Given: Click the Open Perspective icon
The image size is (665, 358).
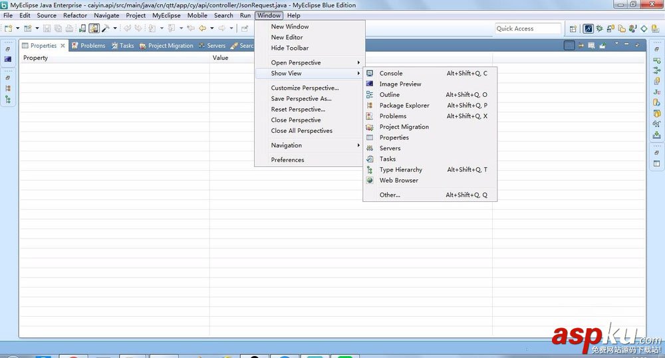Looking at the screenshot, I should (x=573, y=29).
